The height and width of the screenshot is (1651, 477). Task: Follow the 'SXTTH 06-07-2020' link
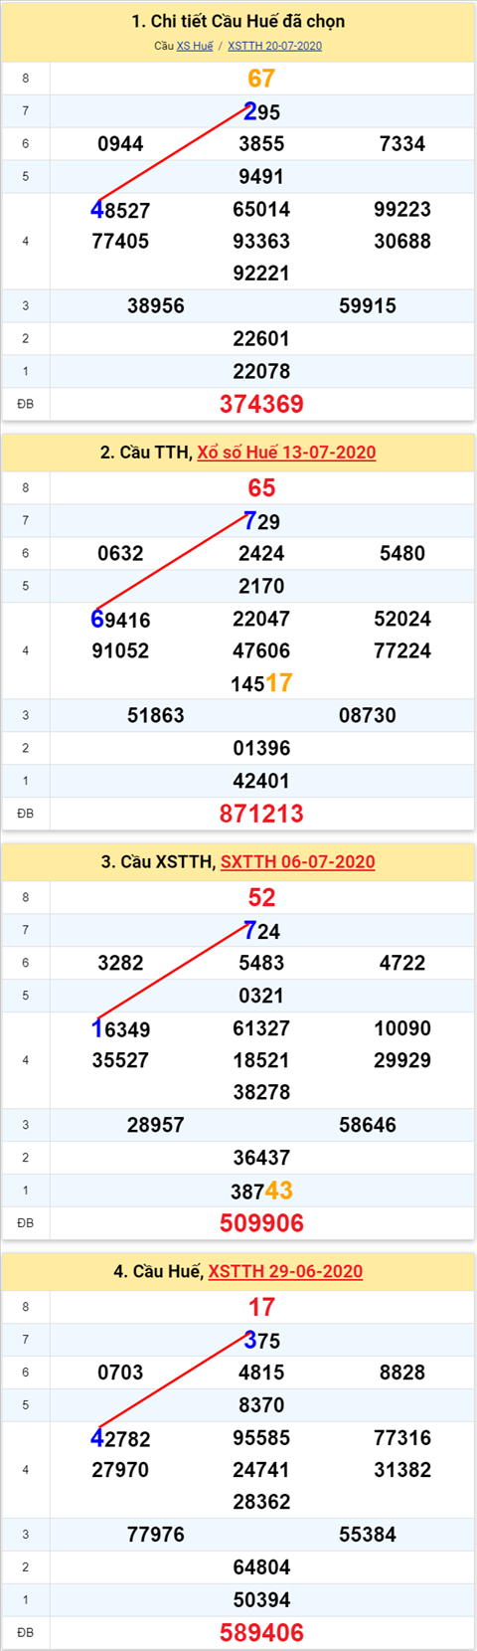pos(298,862)
